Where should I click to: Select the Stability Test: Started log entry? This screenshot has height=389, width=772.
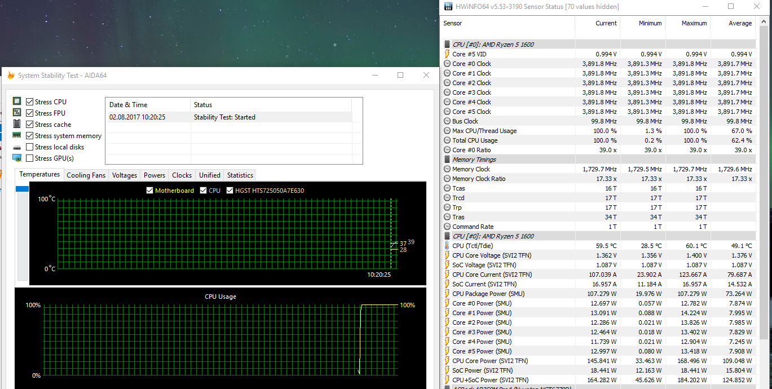click(x=228, y=117)
